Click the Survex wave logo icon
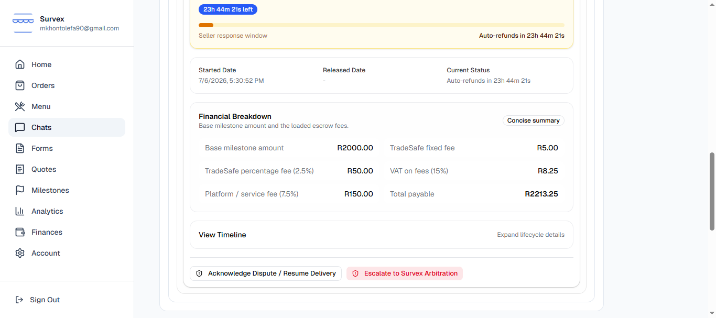716x318 pixels. 23,23
